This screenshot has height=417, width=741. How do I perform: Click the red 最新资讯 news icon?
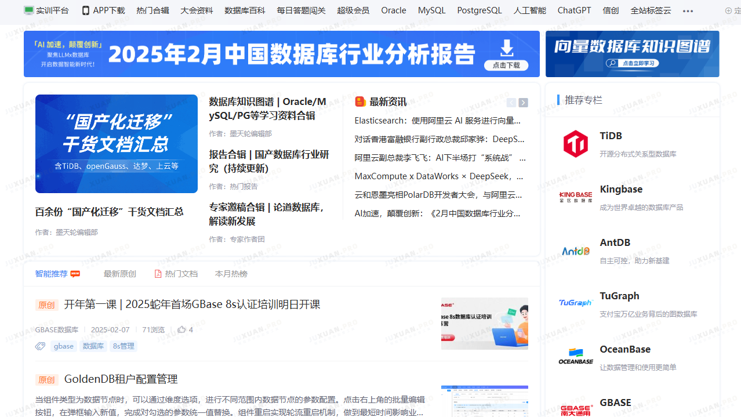(360, 101)
